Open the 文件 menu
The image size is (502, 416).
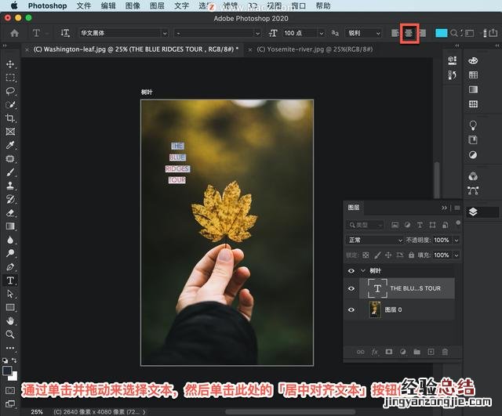84,5
